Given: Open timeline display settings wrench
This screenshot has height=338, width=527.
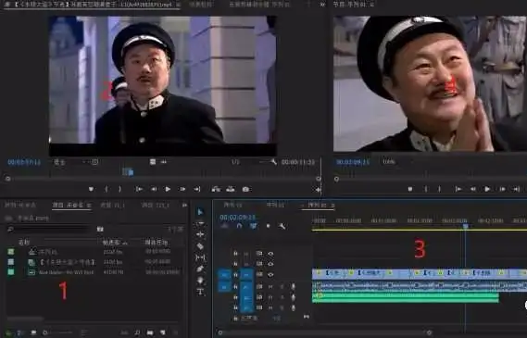Looking at the screenshot, I should pyautogui.click(x=282, y=226).
